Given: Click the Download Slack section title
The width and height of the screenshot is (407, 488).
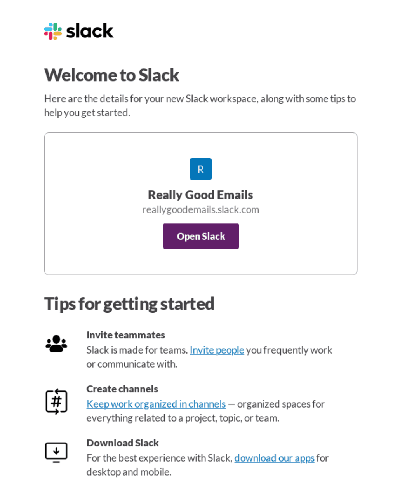Looking at the screenshot, I should tap(122, 443).
